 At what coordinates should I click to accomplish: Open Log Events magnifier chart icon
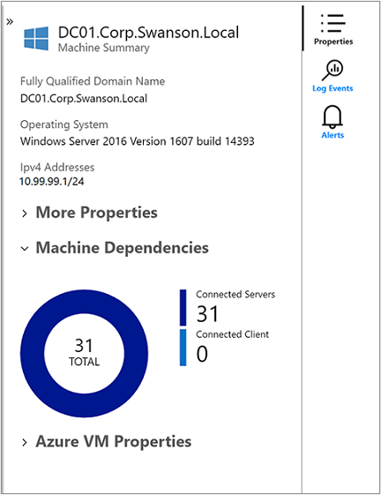click(332, 70)
